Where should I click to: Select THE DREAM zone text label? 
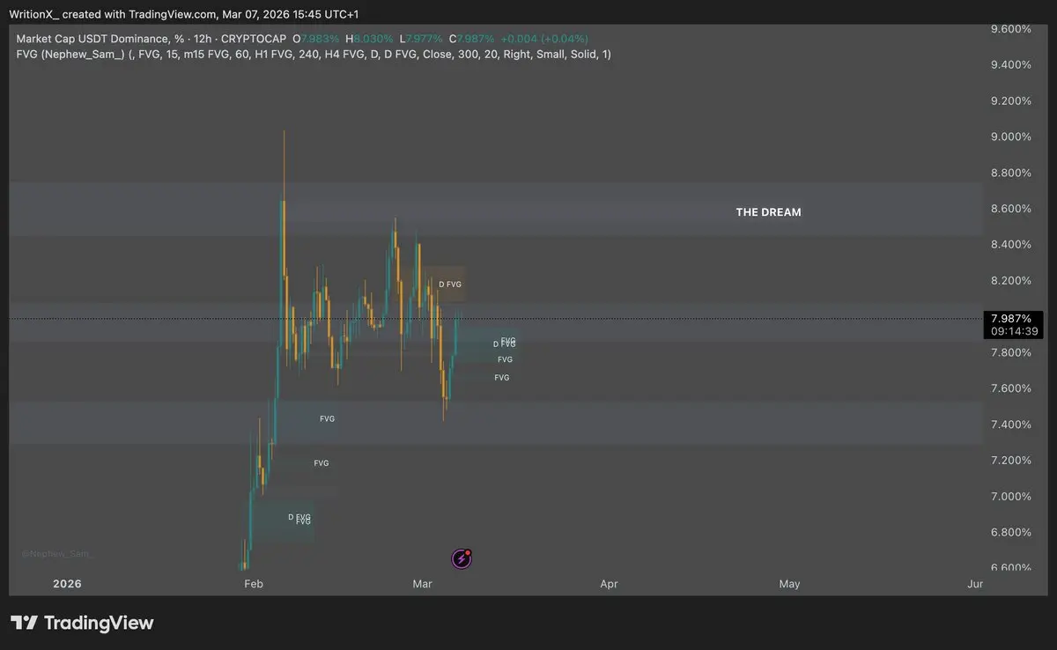tap(768, 212)
